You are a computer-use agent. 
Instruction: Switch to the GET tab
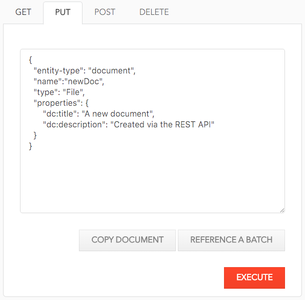[23, 12]
